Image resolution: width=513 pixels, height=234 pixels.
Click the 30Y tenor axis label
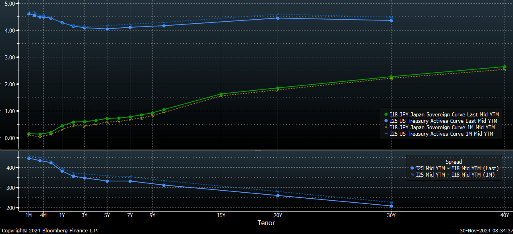tap(391, 216)
